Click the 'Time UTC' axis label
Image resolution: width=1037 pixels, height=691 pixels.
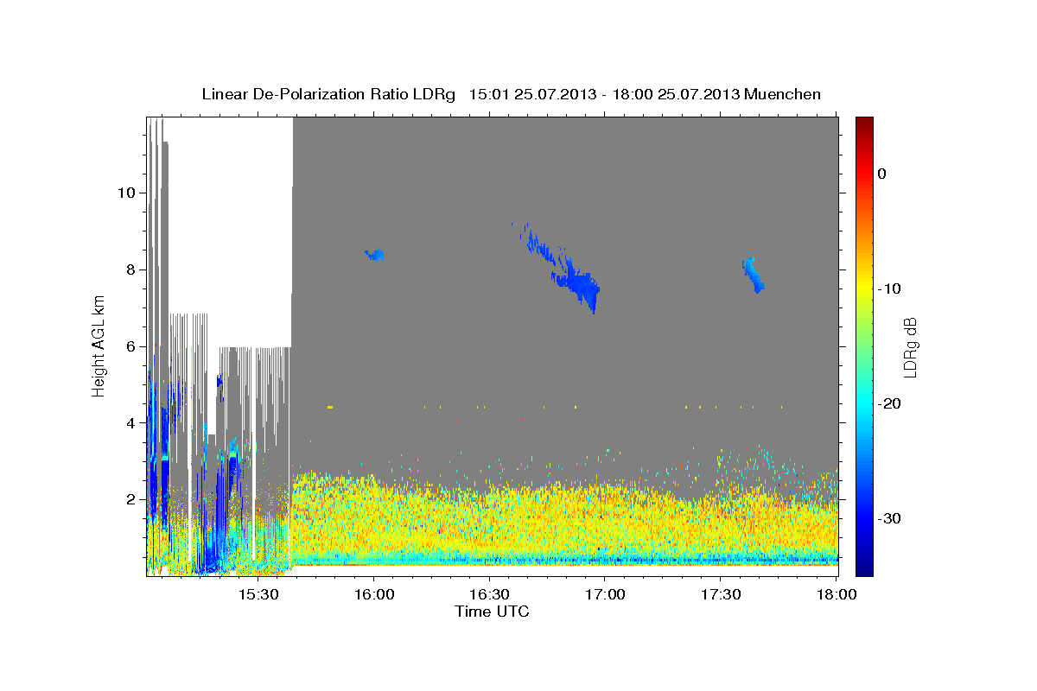(492, 612)
